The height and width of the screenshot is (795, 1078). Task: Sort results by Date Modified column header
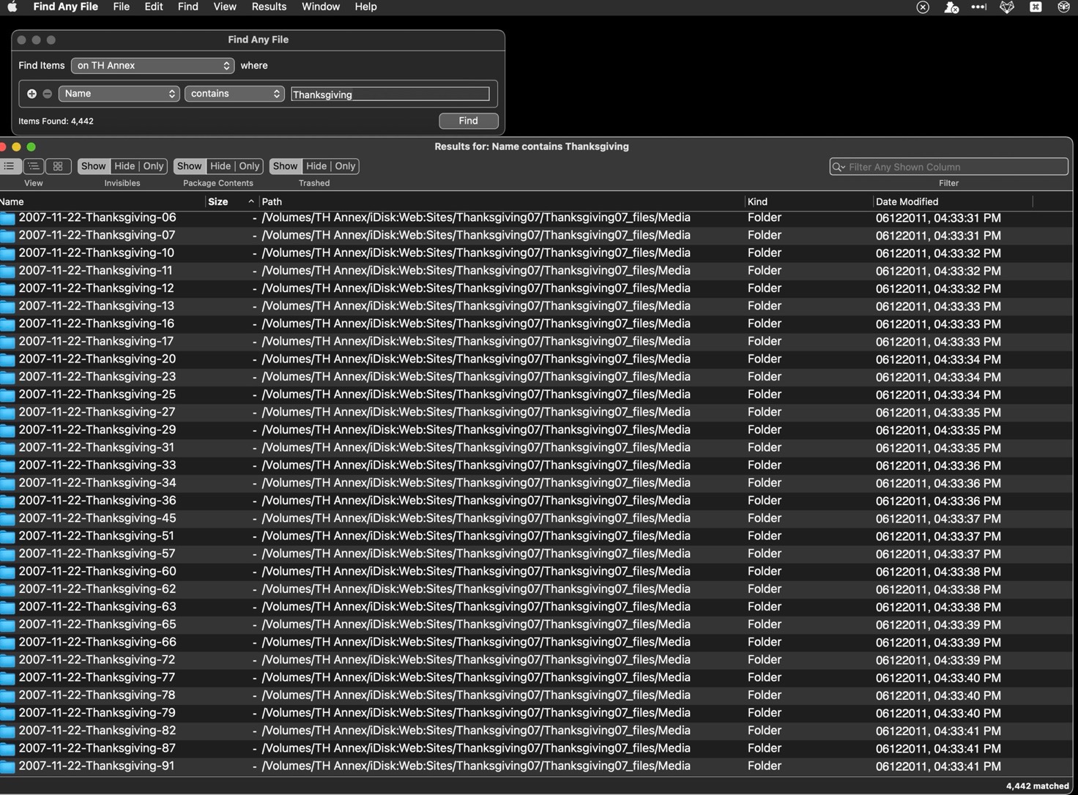[x=952, y=201]
